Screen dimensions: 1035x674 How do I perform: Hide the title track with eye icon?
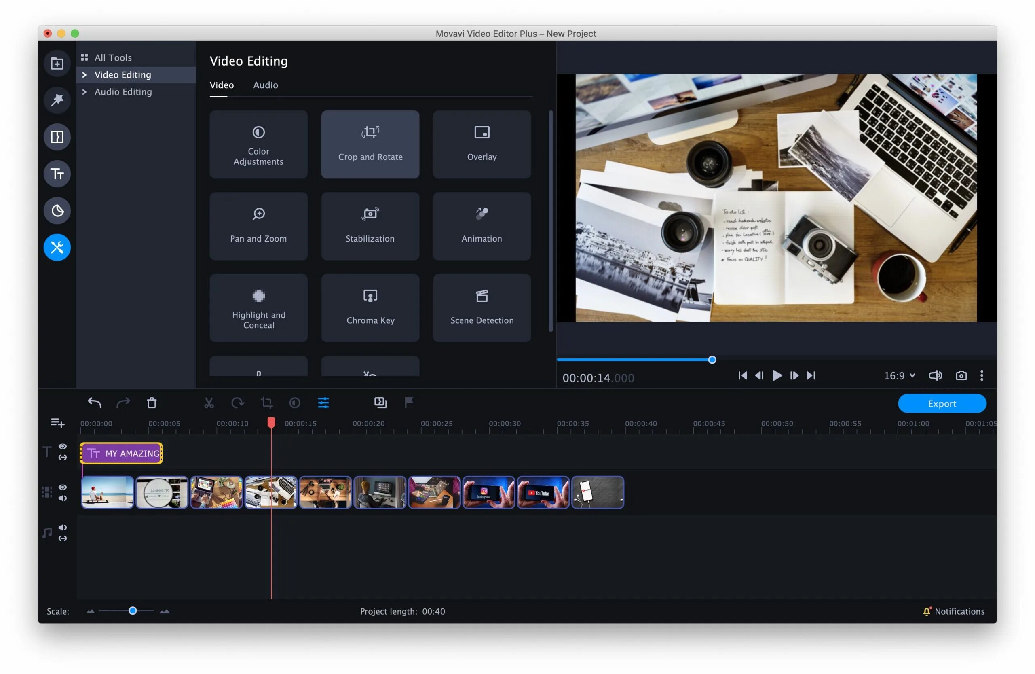coord(63,446)
